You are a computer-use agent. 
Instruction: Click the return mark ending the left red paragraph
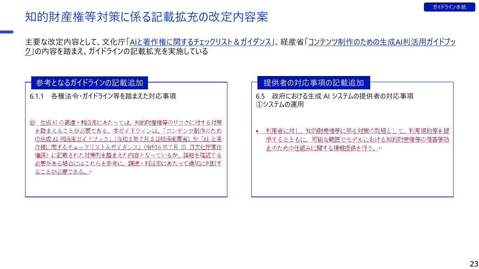pyautogui.click(x=91, y=172)
